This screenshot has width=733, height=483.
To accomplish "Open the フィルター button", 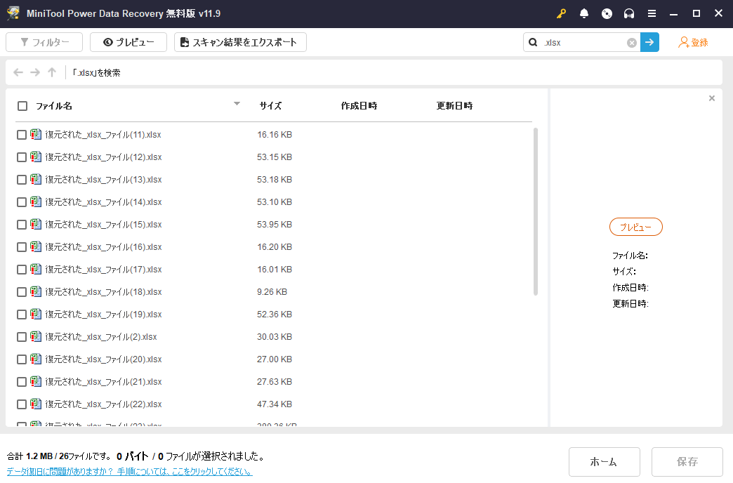I will [x=44, y=42].
